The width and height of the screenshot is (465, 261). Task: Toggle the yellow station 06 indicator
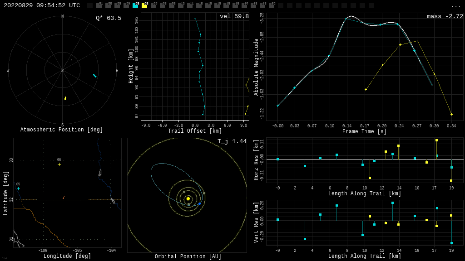[144, 5]
